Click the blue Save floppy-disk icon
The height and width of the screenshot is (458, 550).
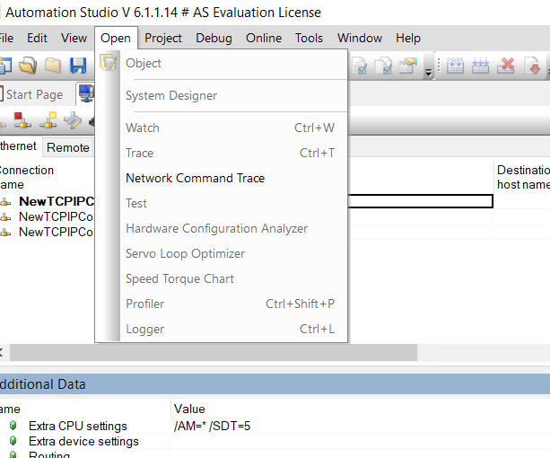coord(78,66)
